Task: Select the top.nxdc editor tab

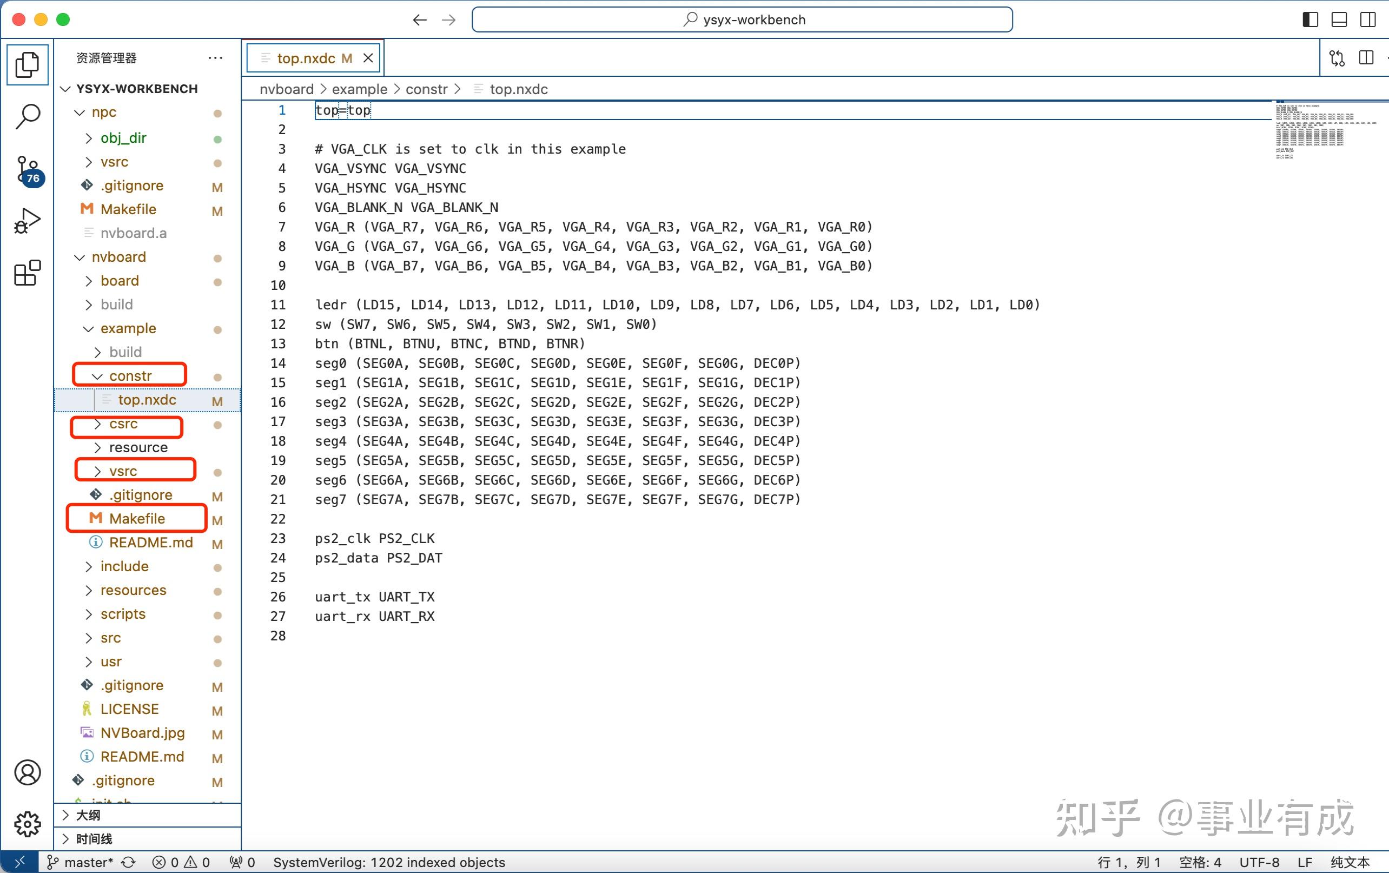Action: pyautogui.click(x=306, y=58)
